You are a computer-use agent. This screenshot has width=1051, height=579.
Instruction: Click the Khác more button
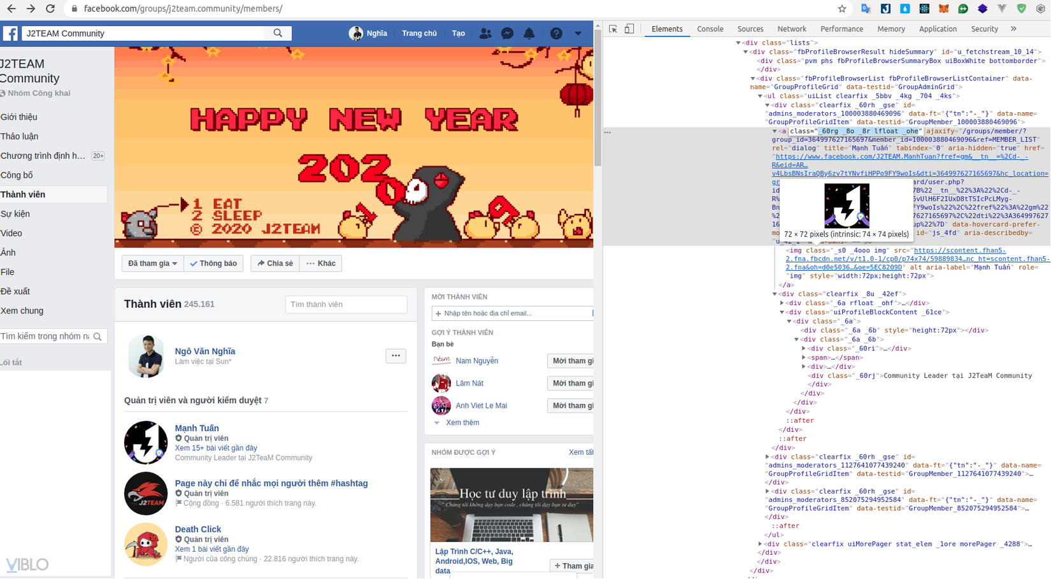pos(320,264)
